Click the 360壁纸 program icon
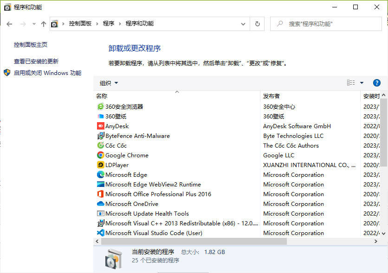 pyautogui.click(x=100, y=116)
